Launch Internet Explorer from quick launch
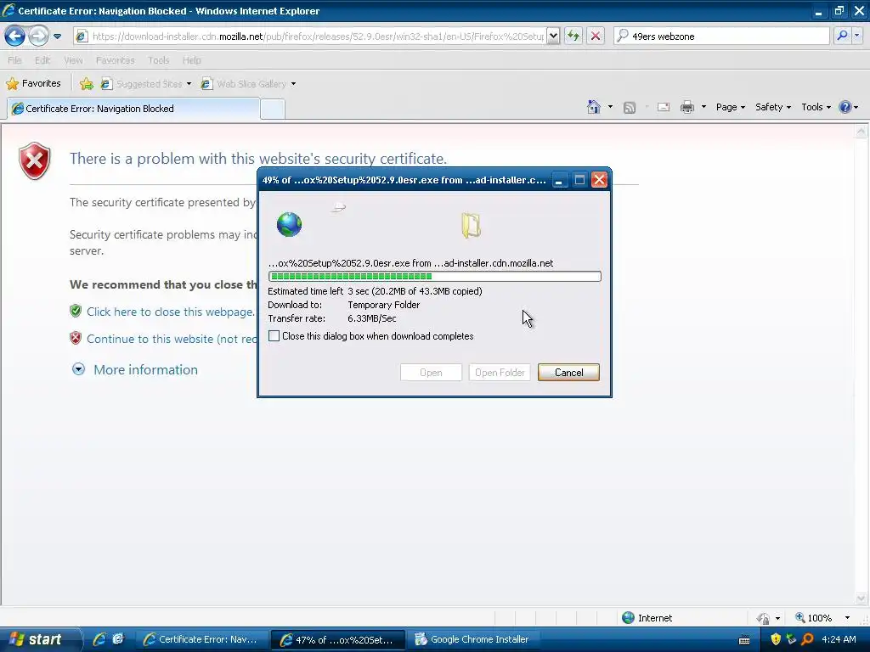This screenshot has height=652, width=870. pos(100,639)
